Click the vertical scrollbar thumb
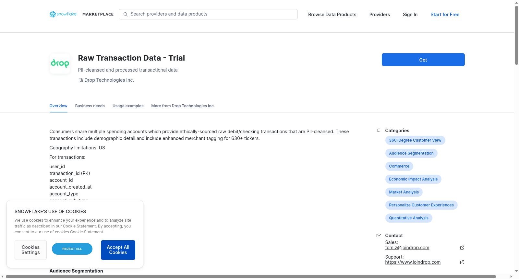Viewport: 519px width, 279px height. 516,35
